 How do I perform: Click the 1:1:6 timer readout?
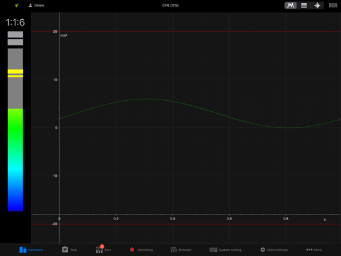[15, 22]
